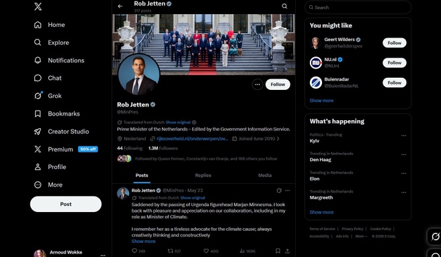The image size is (441, 257).
Task: View post analytics 169K views
Action: [x=247, y=251]
